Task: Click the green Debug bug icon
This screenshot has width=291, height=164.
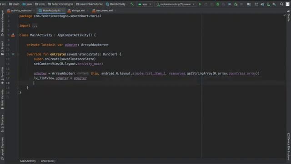Action: (218, 4)
